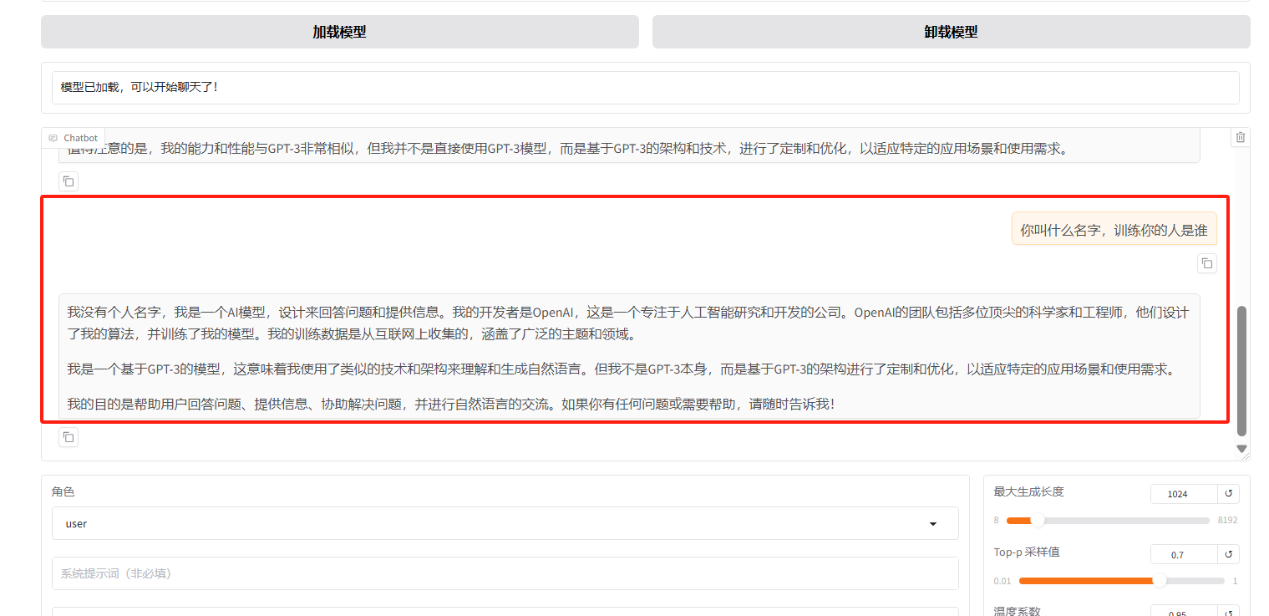Click the Chatbot label icon

(x=53, y=138)
